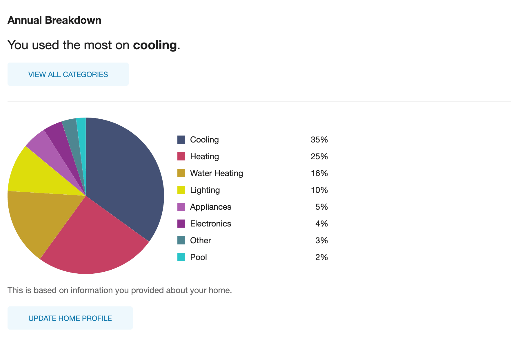
Task: Click the Appliances legend swatch
Action: (x=181, y=206)
